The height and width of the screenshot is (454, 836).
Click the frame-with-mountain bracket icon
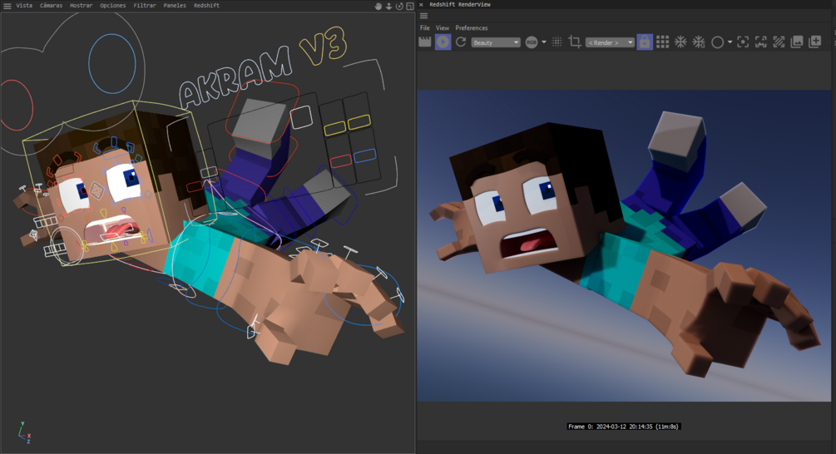pos(761,42)
